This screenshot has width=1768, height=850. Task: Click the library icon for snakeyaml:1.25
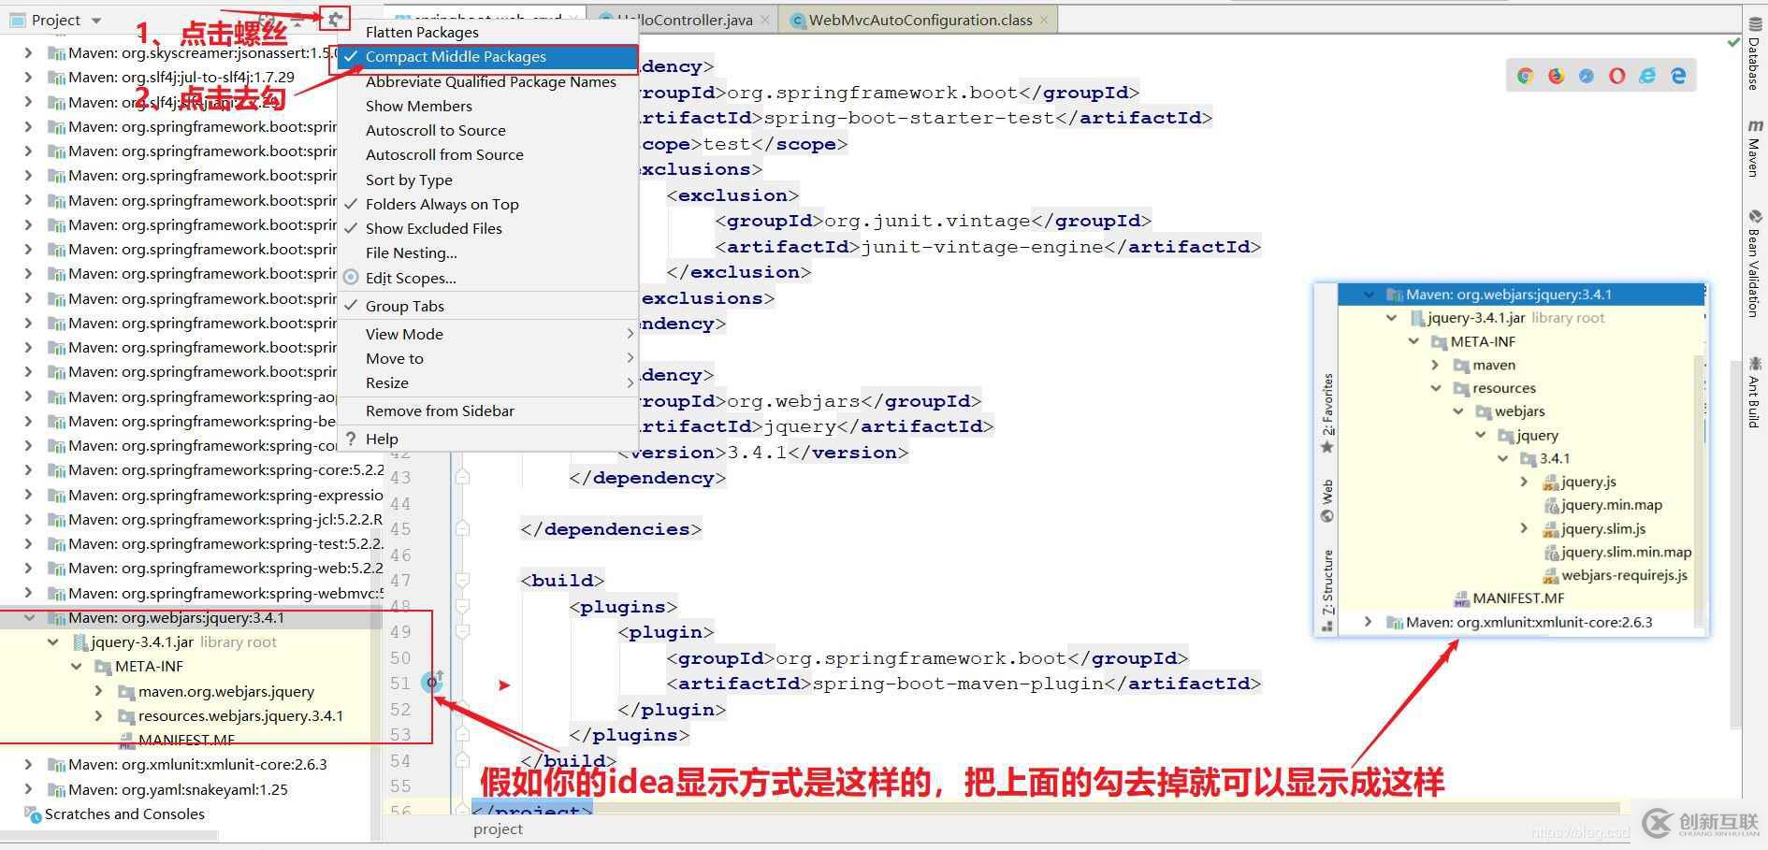(x=57, y=789)
